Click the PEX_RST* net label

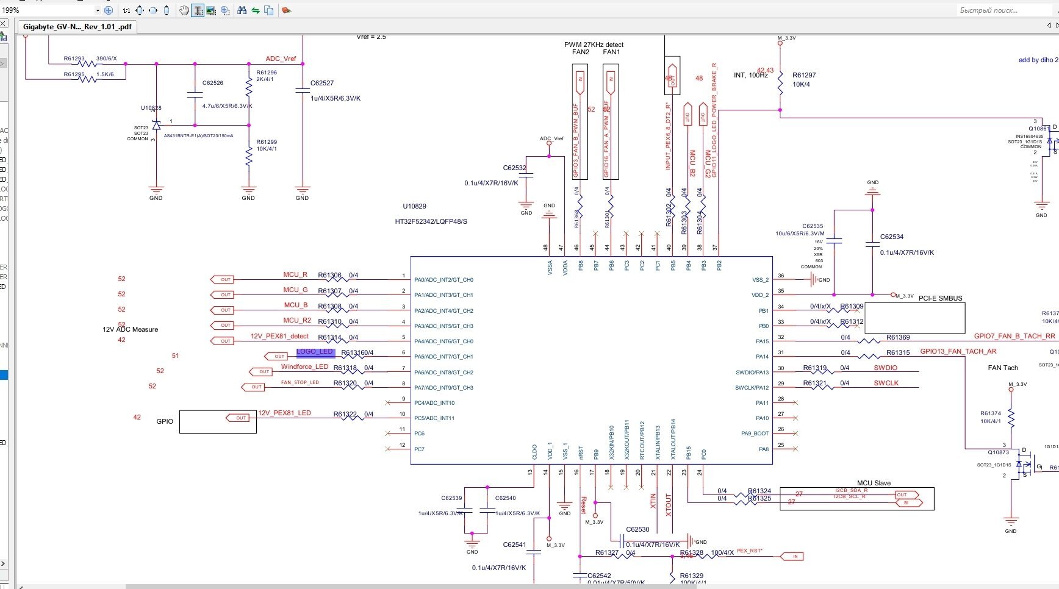[x=749, y=551]
